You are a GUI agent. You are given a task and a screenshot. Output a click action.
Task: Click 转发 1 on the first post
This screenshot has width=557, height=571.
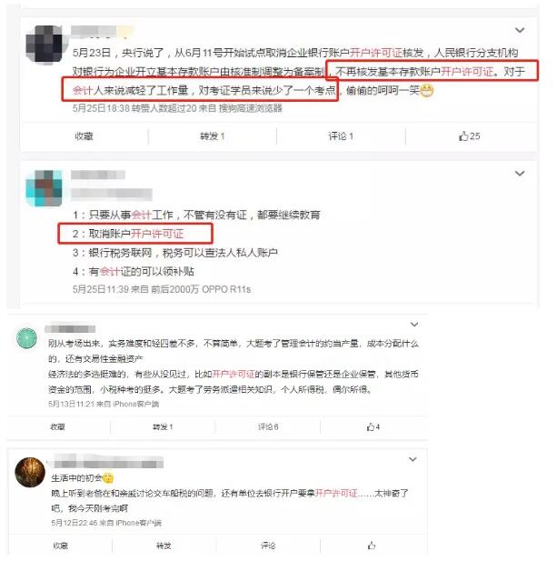click(213, 136)
